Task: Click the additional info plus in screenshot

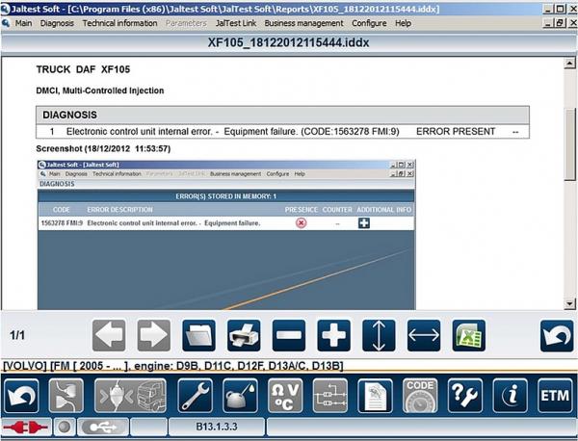Action: pos(364,222)
